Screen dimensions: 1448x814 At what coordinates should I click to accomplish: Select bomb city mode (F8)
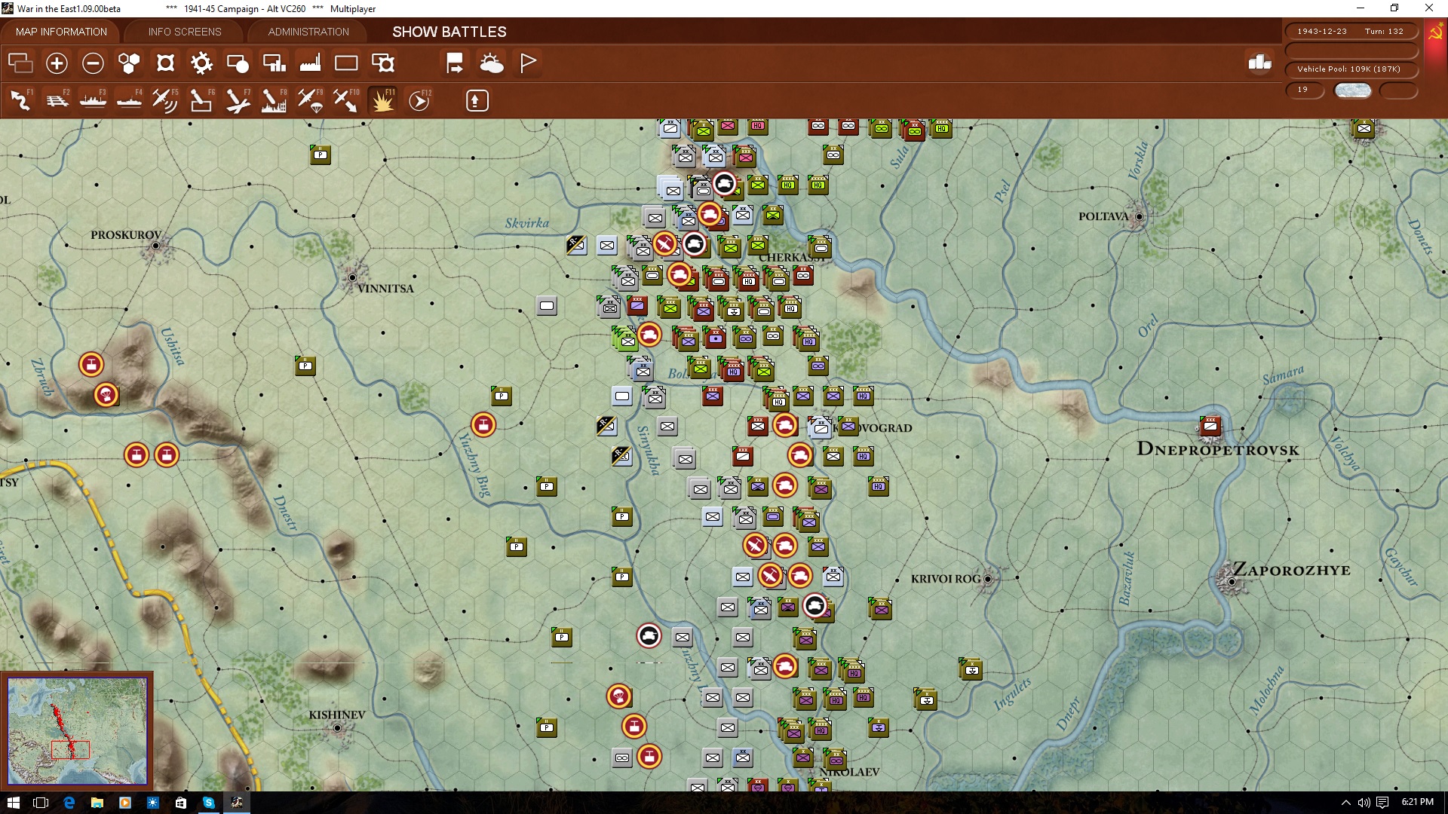pyautogui.click(x=273, y=100)
